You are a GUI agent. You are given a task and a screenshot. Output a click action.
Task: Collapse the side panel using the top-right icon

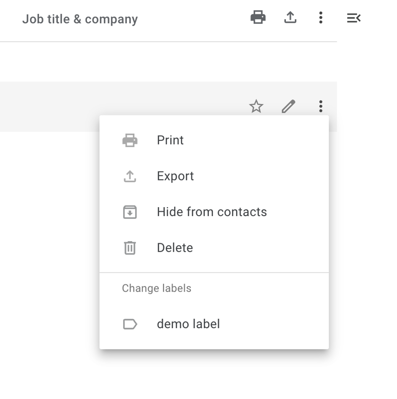pos(354,18)
